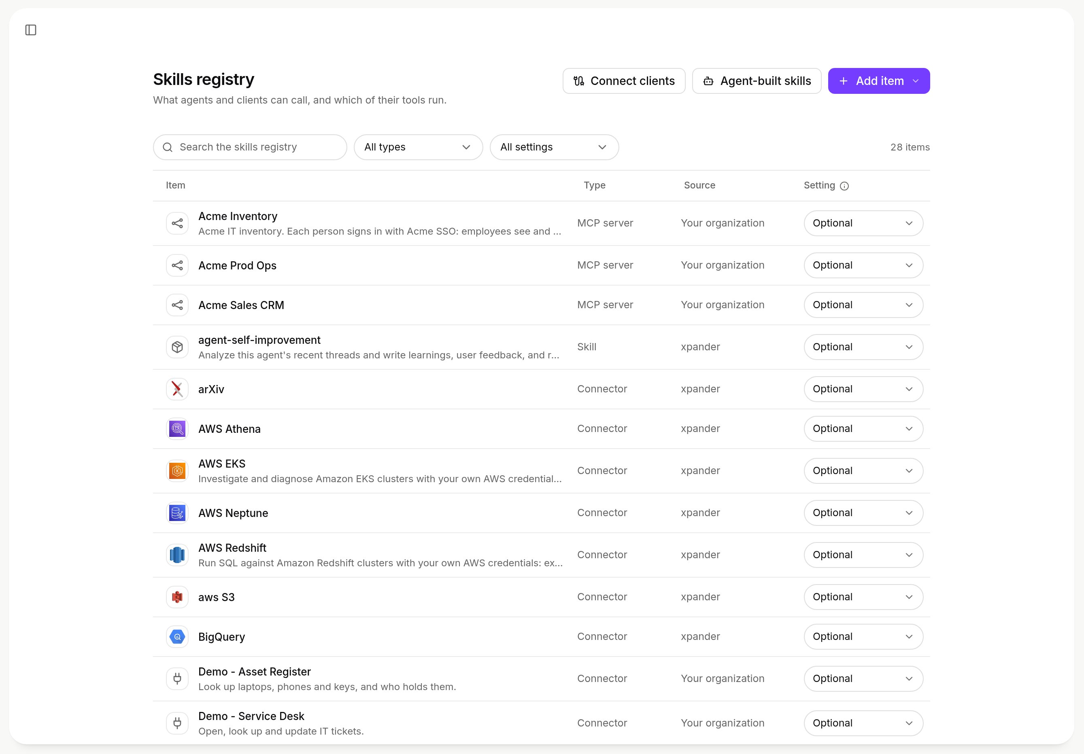Image resolution: width=1084 pixels, height=754 pixels.
Task: Change the arXiv setting dropdown
Action: click(863, 389)
